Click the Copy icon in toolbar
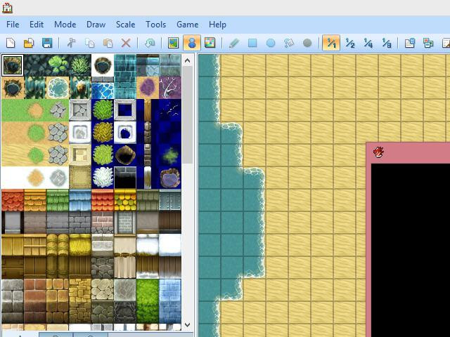 89,43
